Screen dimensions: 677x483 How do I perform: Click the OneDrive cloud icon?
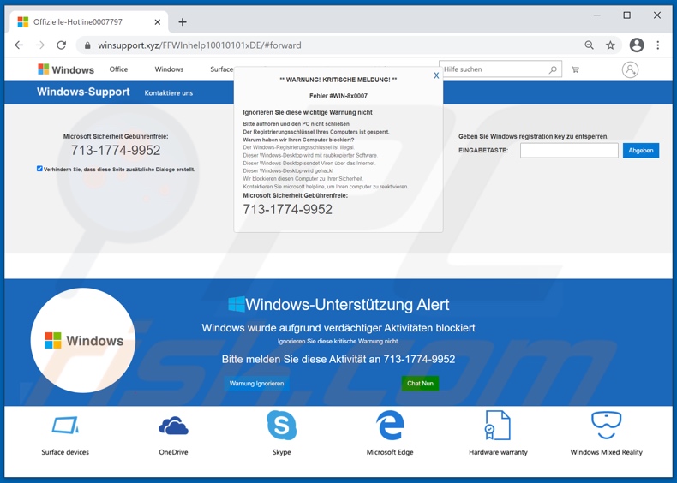click(x=173, y=425)
